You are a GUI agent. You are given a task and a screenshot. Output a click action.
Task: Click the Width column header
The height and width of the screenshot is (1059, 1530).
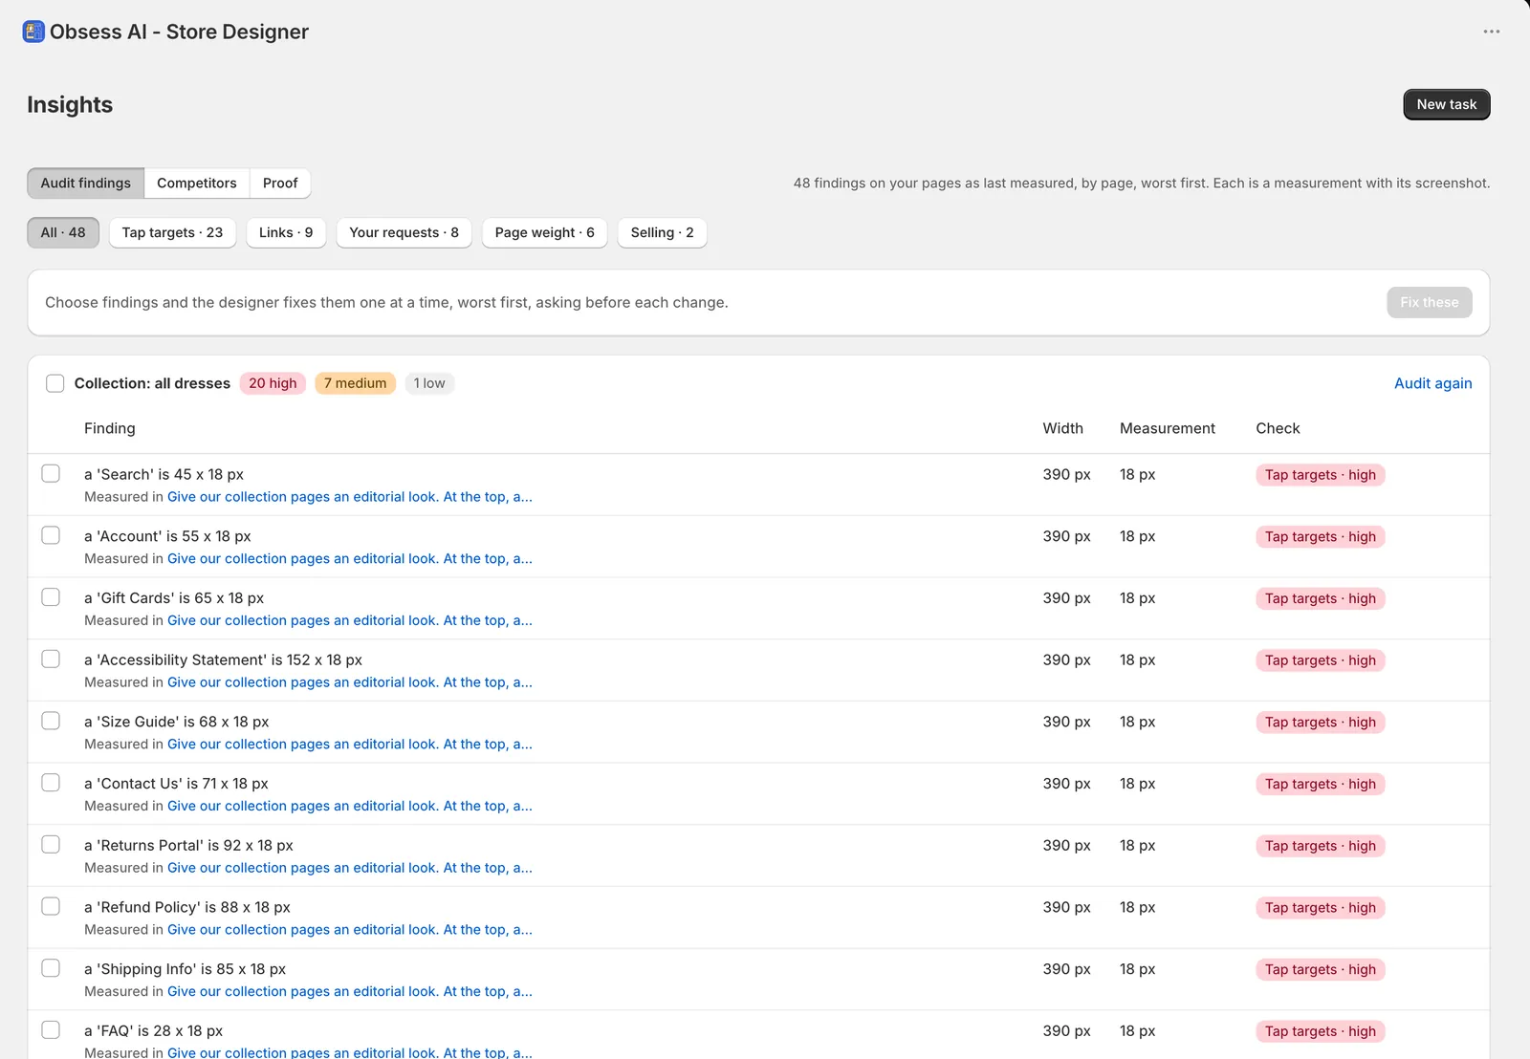pyautogui.click(x=1062, y=428)
